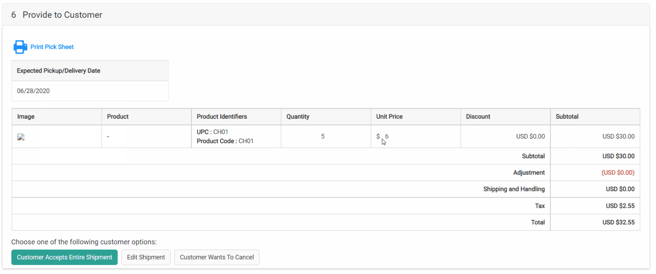The height and width of the screenshot is (274, 656).
Task: Click the Provide to Customer step heading
Action: 62,15
